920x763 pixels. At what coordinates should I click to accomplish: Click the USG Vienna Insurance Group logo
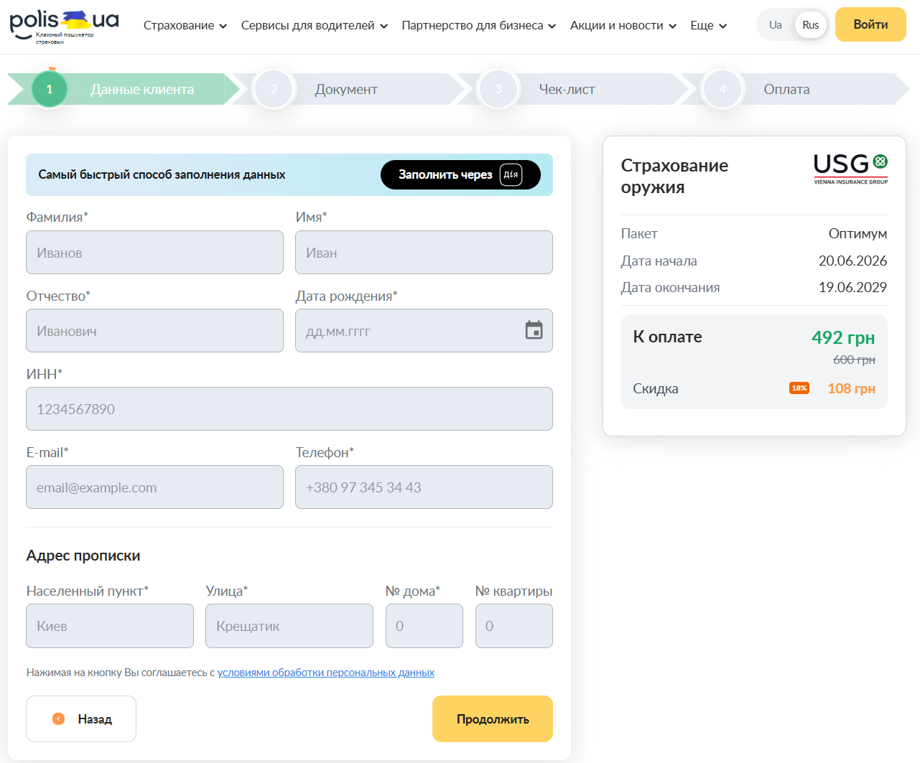tap(850, 169)
